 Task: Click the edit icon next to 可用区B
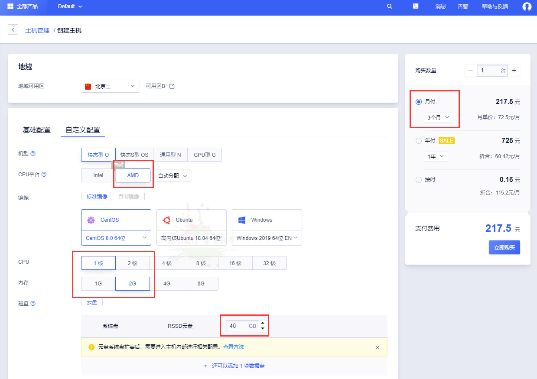(x=172, y=86)
